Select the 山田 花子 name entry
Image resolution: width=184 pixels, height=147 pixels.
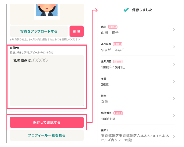tap(110, 33)
